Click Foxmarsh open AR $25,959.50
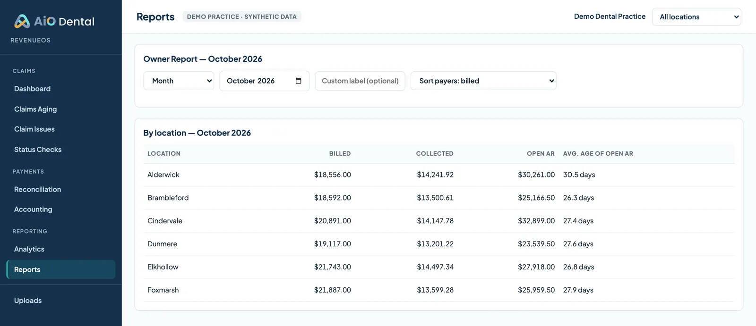756x326 pixels. (536, 290)
